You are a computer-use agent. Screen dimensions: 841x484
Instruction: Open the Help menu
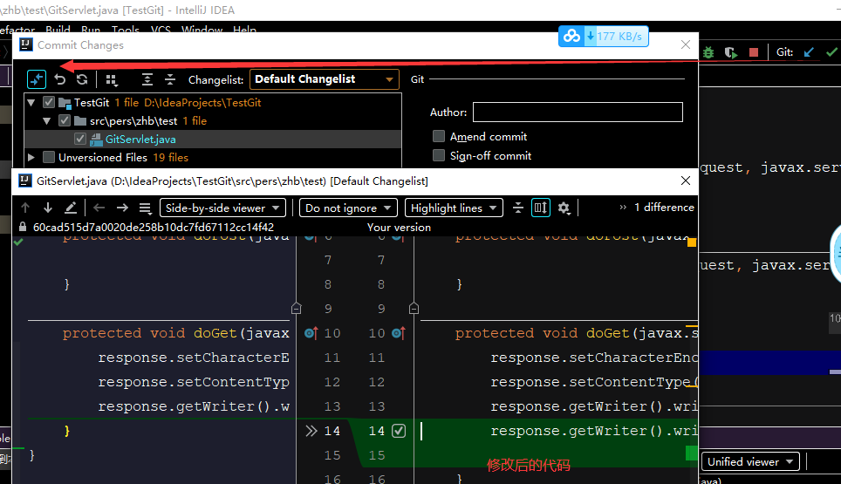coord(244,30)
